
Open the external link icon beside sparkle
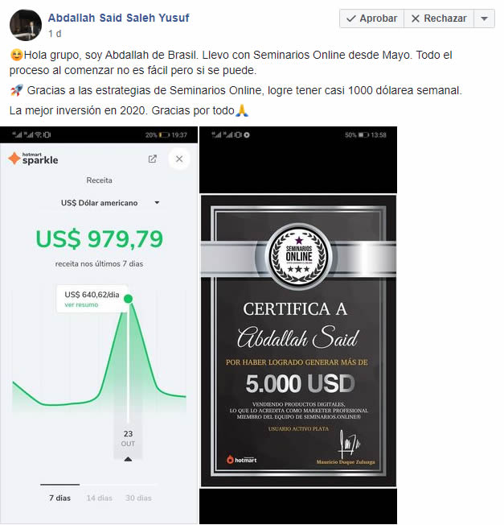click(x=153, y=159)
